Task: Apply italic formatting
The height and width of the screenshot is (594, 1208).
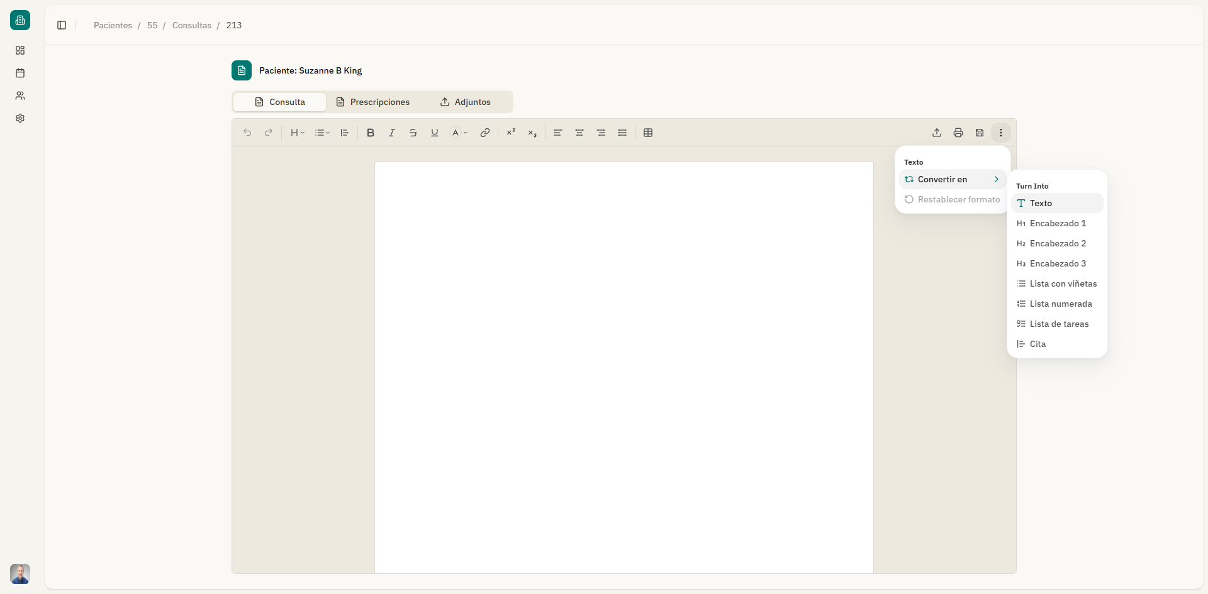Action: [391, 133]
